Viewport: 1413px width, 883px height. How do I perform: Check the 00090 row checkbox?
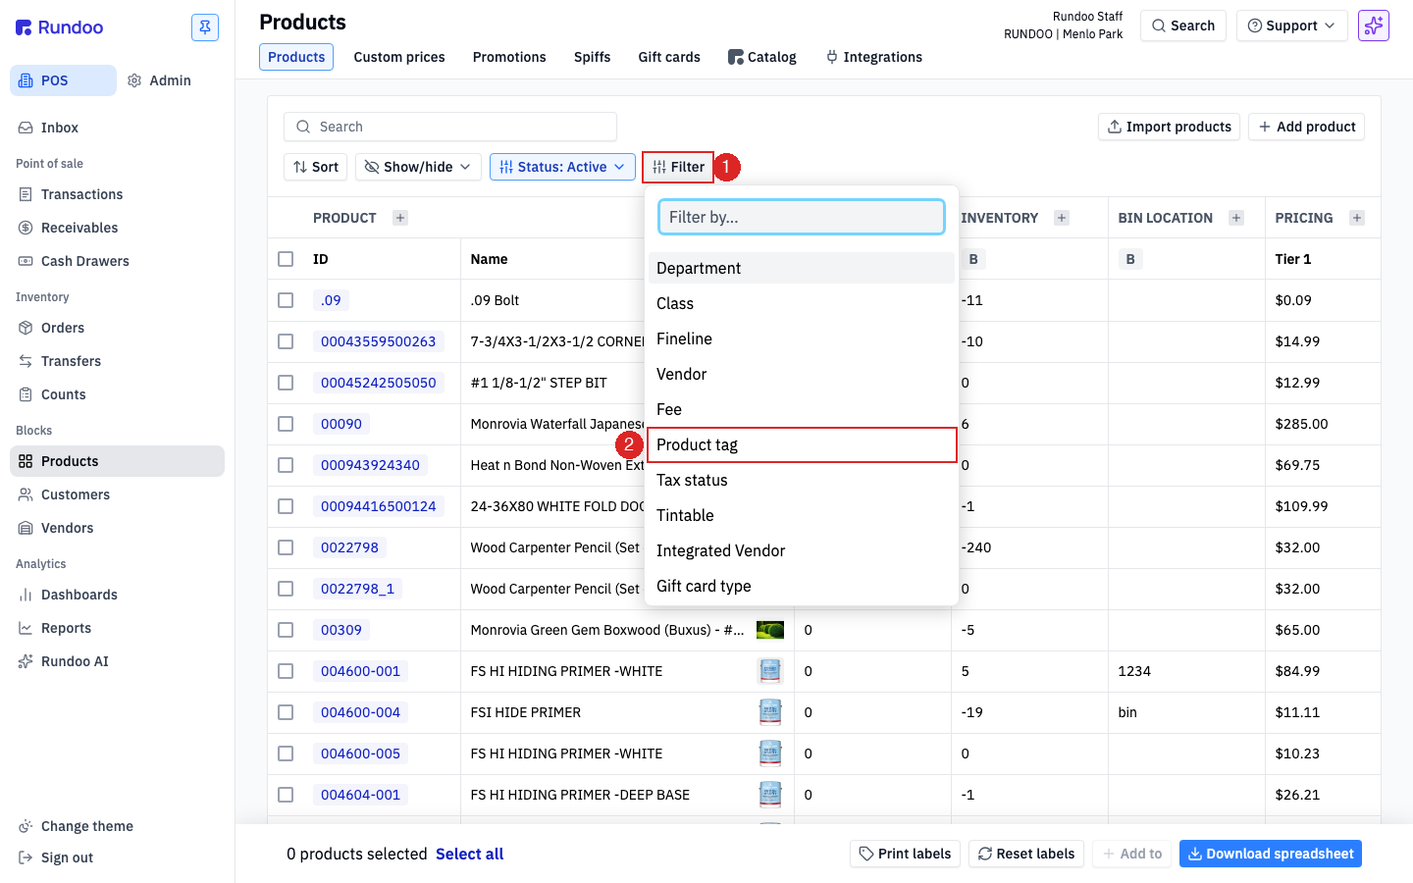point(286,424)
